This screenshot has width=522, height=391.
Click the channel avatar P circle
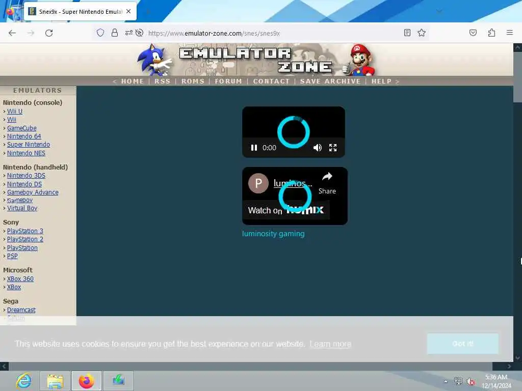[x=258, y=183]
